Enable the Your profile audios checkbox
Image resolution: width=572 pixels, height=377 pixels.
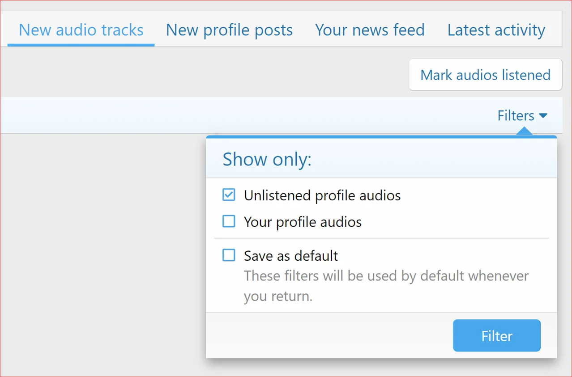[x=229, y=221]
